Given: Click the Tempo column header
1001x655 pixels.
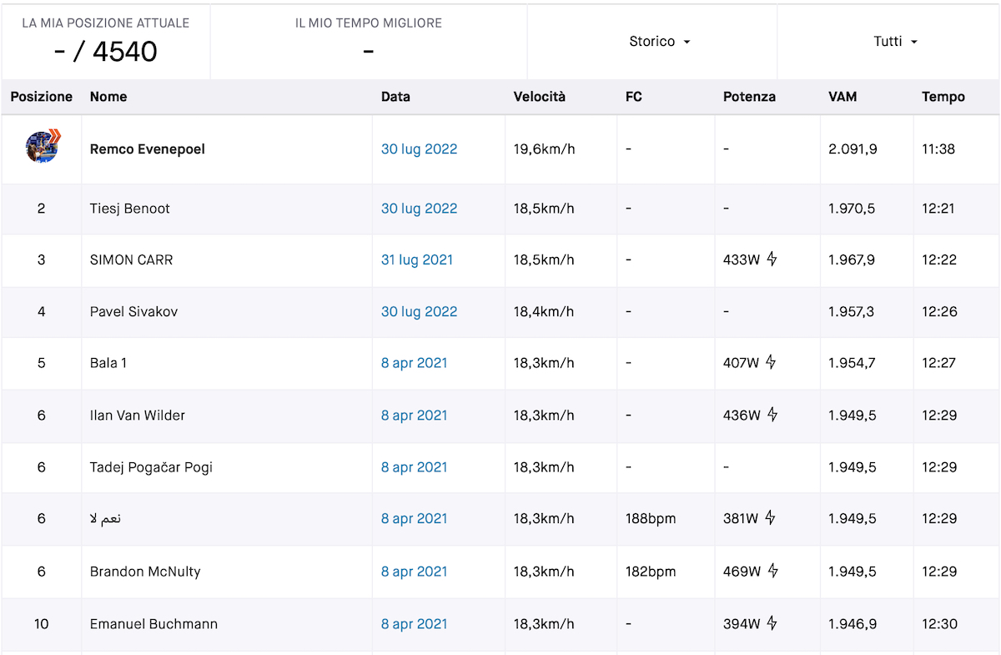Looking at the screenshot, I should 943,97.
